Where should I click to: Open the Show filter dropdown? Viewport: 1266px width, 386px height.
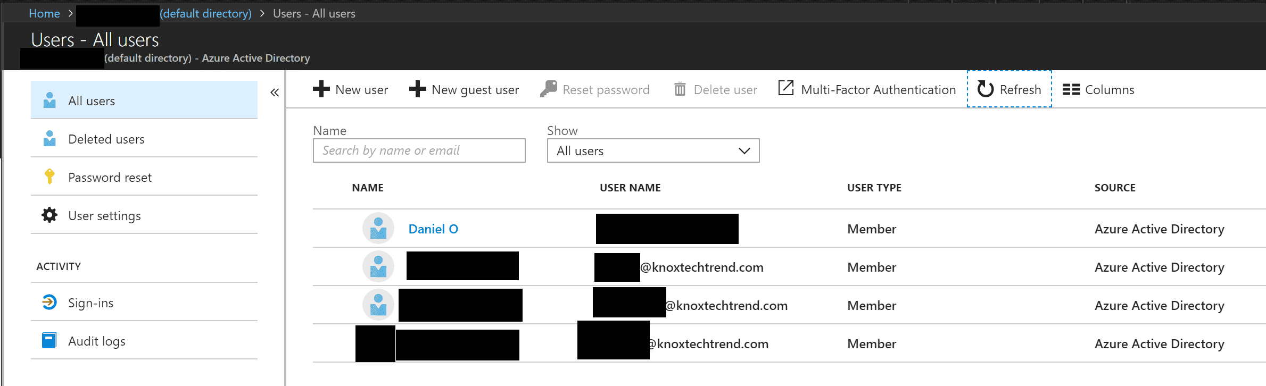[x=653, y=150]
